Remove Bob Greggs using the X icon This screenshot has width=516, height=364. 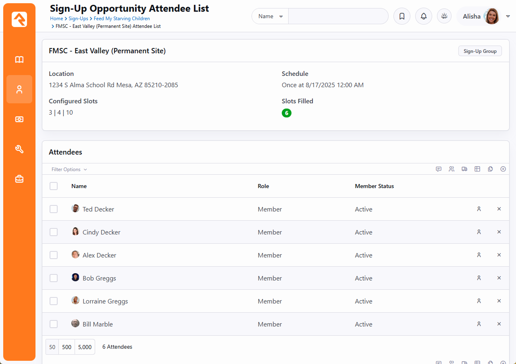(499, 278)
